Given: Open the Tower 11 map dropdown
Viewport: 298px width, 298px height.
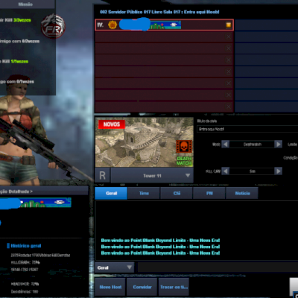Looking at the screenshot, I should [152, 176].
